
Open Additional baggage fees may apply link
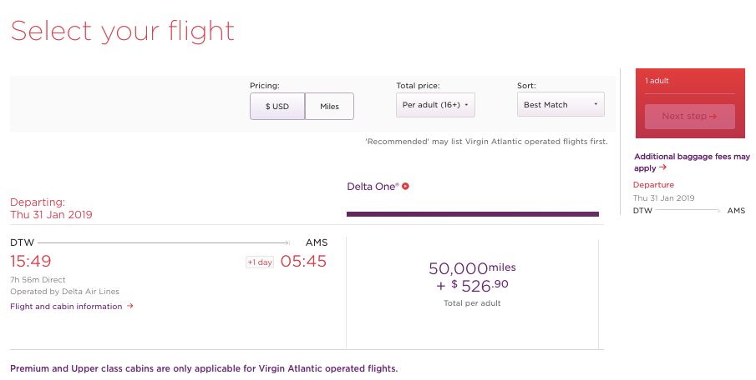pos(692,162)
